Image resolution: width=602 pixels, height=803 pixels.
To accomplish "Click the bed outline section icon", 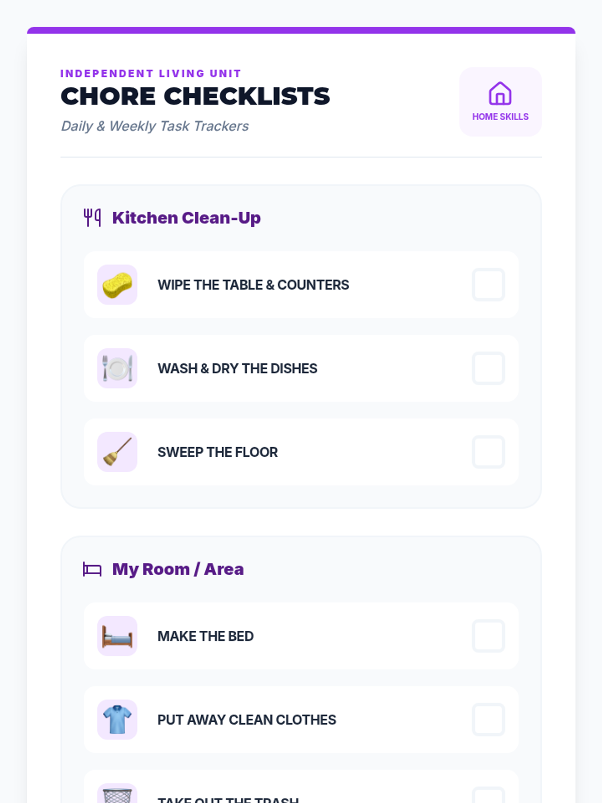I will [92, 569].
